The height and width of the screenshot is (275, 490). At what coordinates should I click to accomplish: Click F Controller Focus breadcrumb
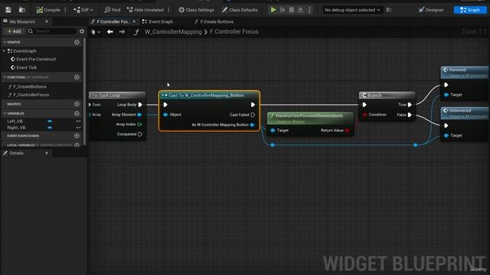coord(234,32)
